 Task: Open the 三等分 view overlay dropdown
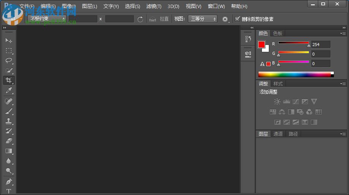203,19
